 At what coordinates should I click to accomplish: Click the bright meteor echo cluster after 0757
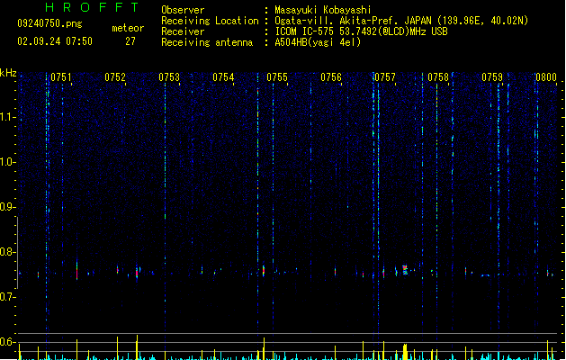click(x=405, y=270)
